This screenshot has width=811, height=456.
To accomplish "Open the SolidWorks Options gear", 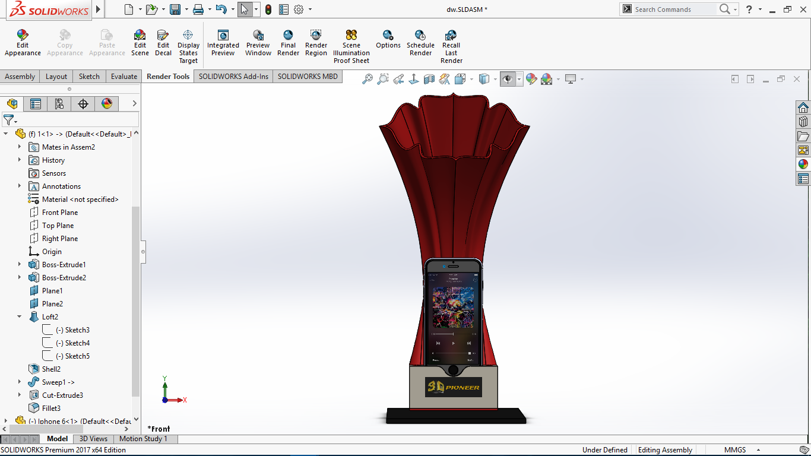I will tap(299, 9).
